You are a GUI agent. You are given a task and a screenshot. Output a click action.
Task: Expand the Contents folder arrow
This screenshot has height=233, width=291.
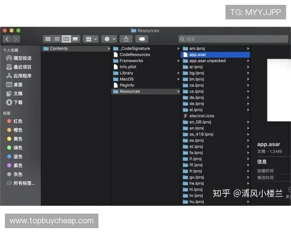click(x=109, y=49)
